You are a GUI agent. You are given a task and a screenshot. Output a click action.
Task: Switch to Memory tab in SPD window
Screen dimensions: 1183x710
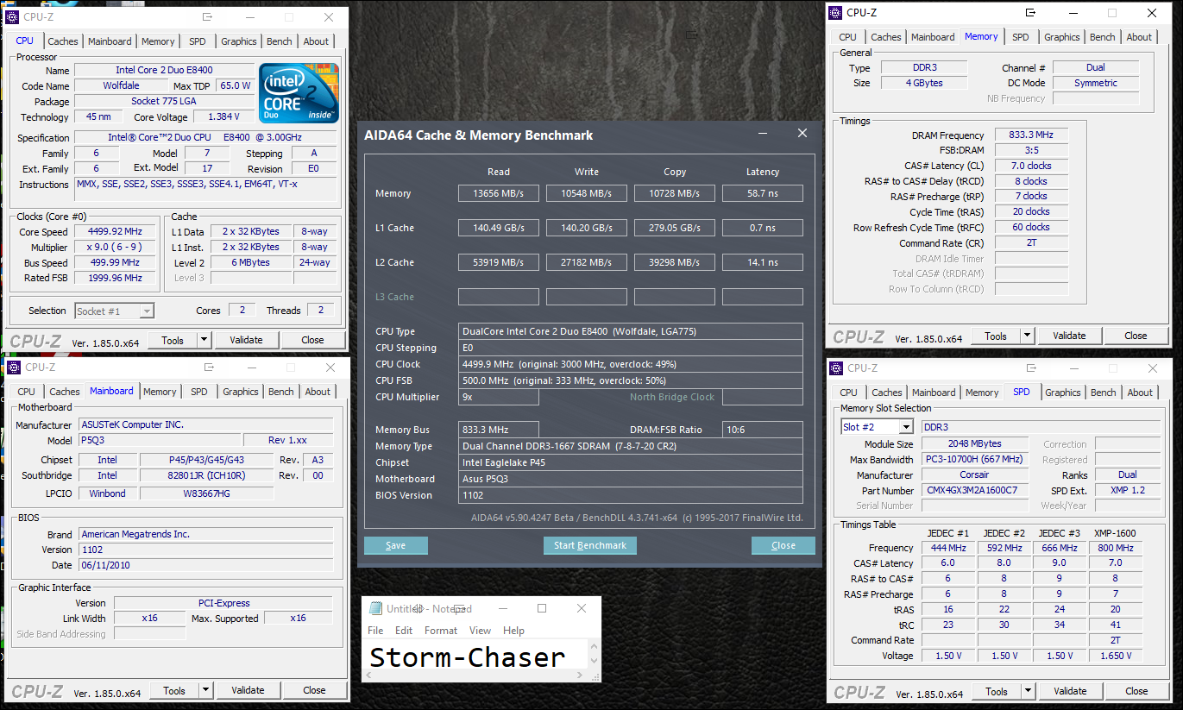[982, 393]
